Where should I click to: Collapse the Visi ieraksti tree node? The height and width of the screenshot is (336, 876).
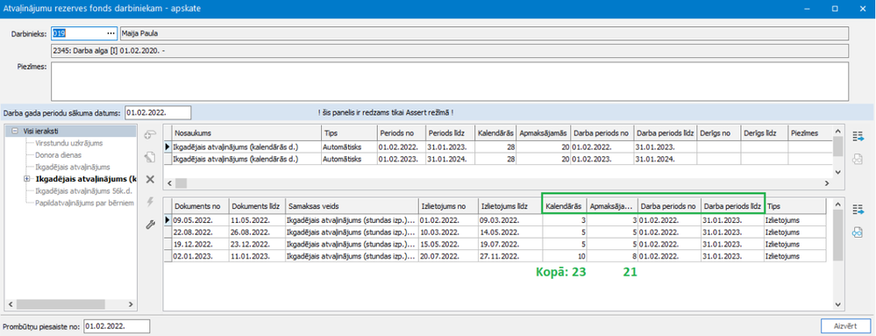(14, 132)
